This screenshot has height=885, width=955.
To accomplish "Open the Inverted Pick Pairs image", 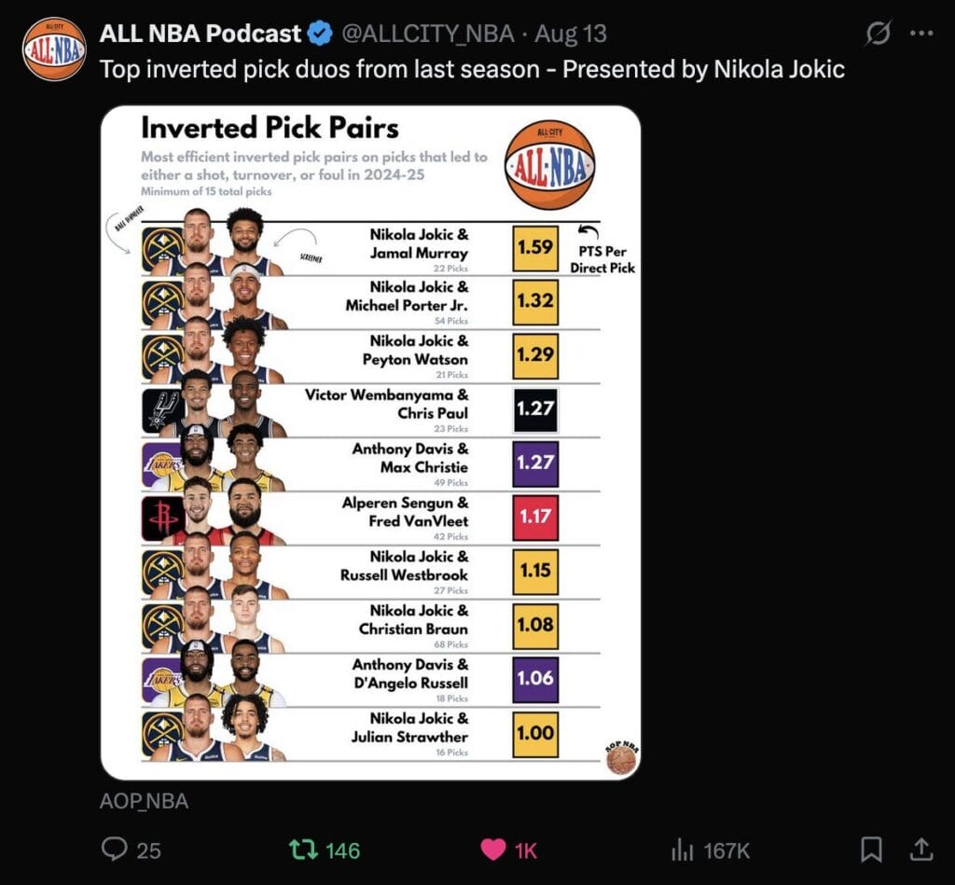I will 370,443.
